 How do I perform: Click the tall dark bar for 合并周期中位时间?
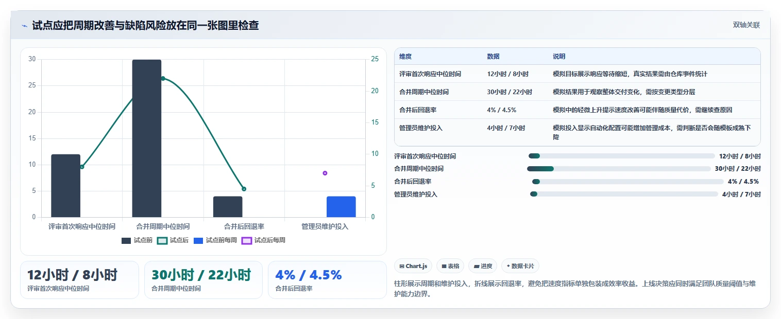pyautogui.click(x=147, y=138)
